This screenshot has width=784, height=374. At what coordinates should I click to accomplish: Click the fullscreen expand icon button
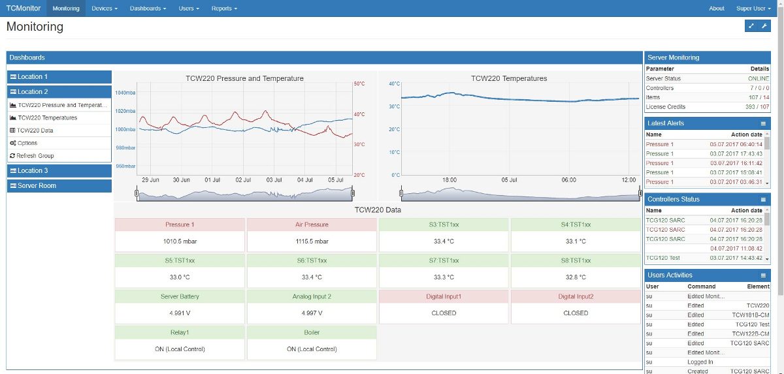(x=751, y=26)
